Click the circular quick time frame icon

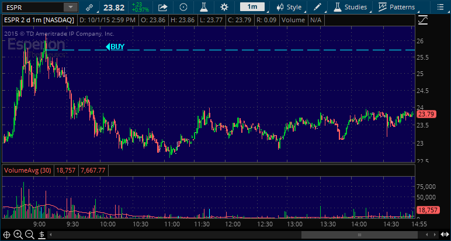click(x=183, y=8)
